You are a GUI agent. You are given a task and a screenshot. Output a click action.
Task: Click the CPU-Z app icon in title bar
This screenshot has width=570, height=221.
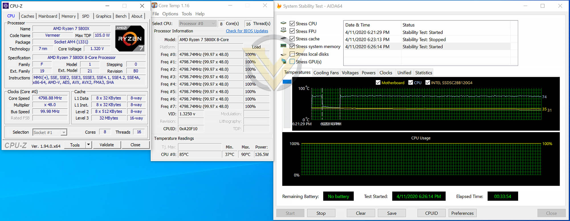tap(5, 6)
